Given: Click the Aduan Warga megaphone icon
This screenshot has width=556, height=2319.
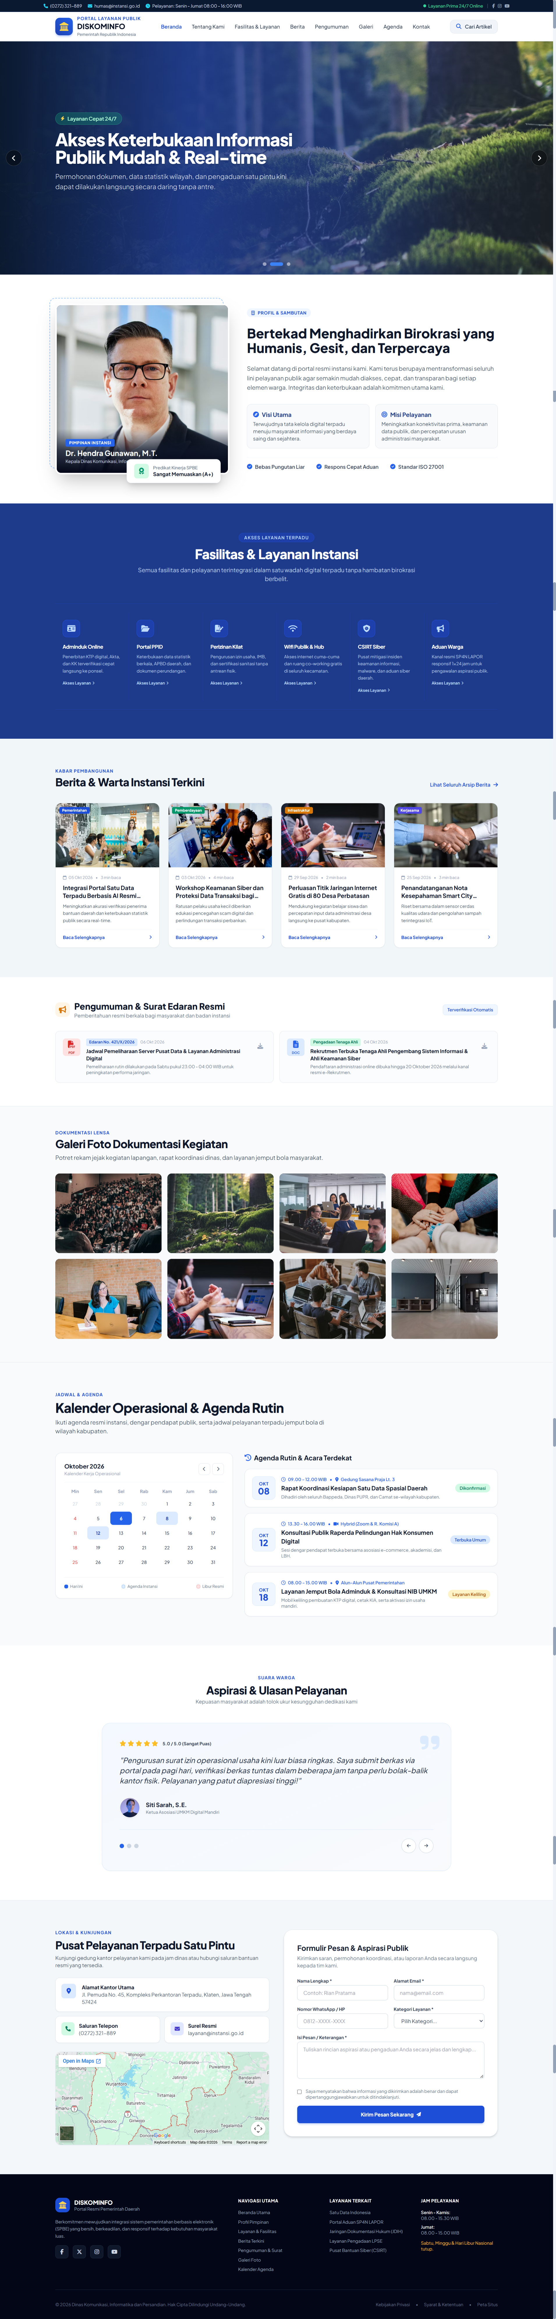Looking at the screenshot, I should coord(440,628).
